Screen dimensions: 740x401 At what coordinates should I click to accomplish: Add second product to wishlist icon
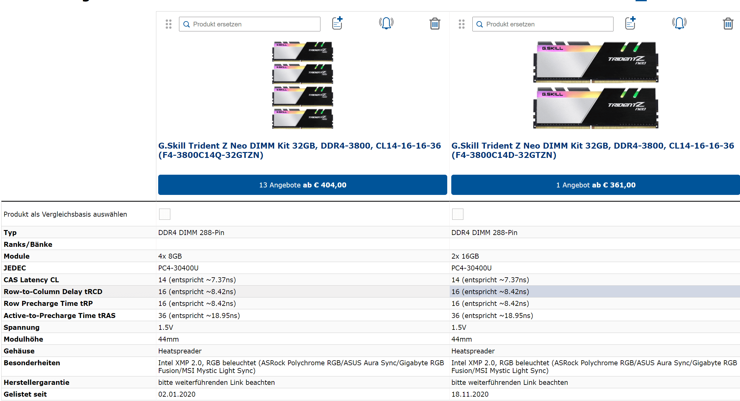[630, 23]
